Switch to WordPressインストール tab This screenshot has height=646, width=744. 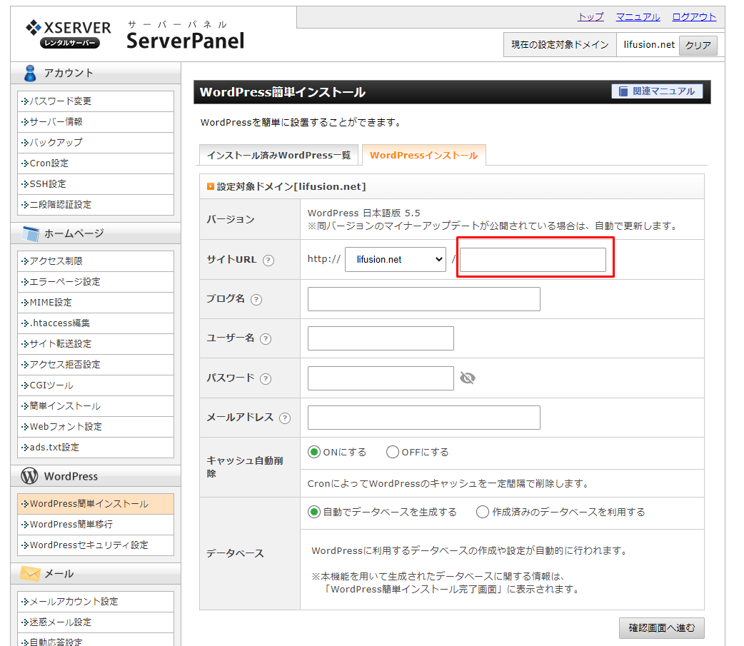pyautogui.click(x=423, y=156)
